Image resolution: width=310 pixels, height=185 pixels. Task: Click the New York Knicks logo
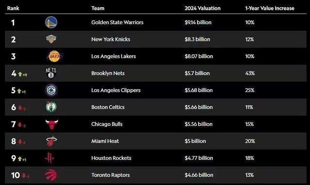51,39
